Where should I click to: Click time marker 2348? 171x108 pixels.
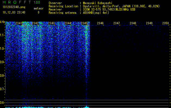tap(133, 23)
